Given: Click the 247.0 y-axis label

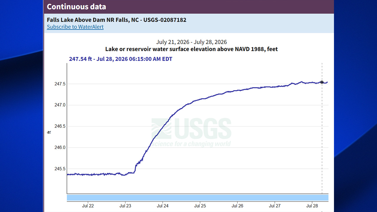Looking at the screenshot, I should pos(60,105).
